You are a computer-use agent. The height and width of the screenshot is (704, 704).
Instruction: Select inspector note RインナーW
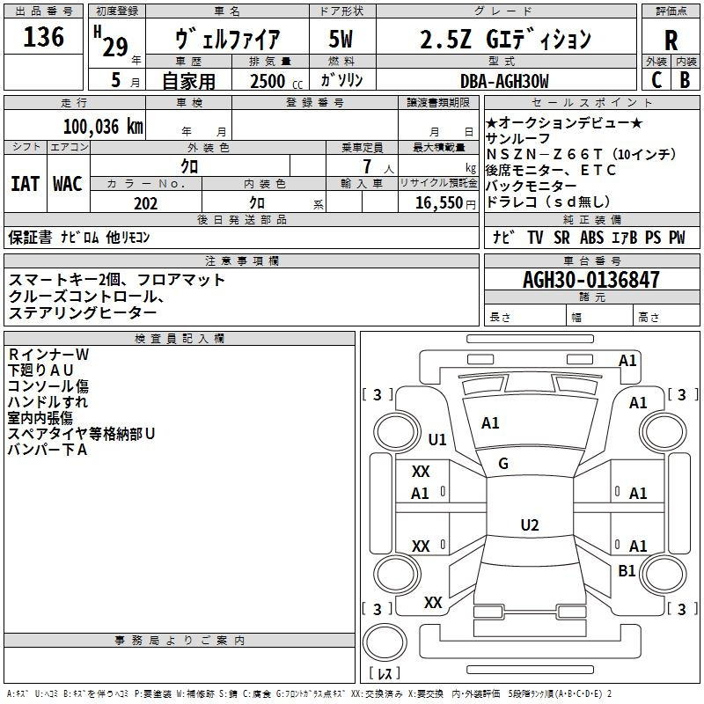(x=48, y=355)
